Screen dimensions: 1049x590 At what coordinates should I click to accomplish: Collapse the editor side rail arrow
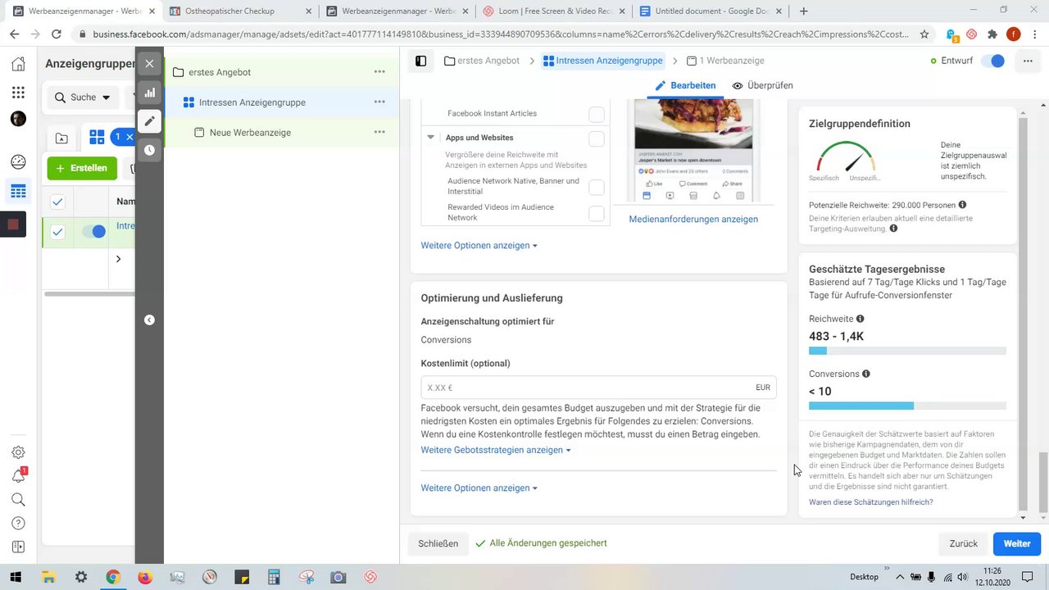click(x=149, y=320)
